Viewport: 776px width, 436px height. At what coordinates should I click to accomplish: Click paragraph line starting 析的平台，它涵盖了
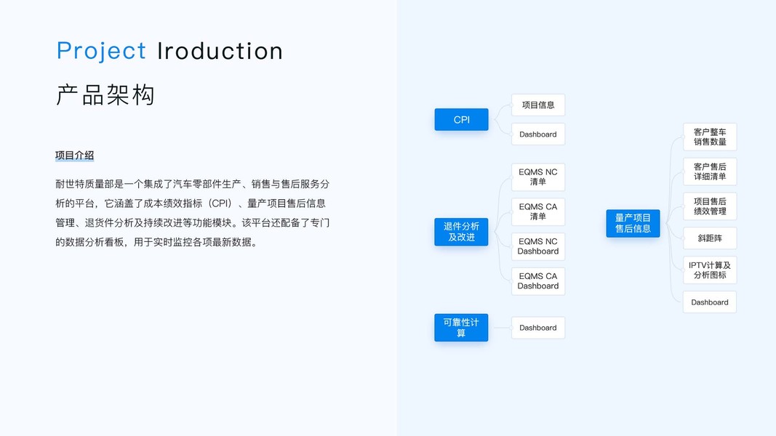tap(191, 203)
